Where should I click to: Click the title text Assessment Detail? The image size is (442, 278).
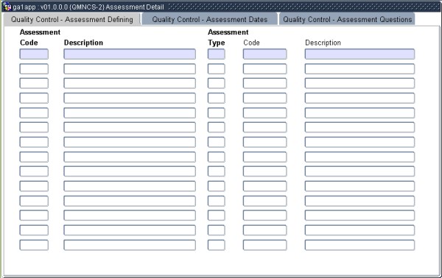(135, 7)
